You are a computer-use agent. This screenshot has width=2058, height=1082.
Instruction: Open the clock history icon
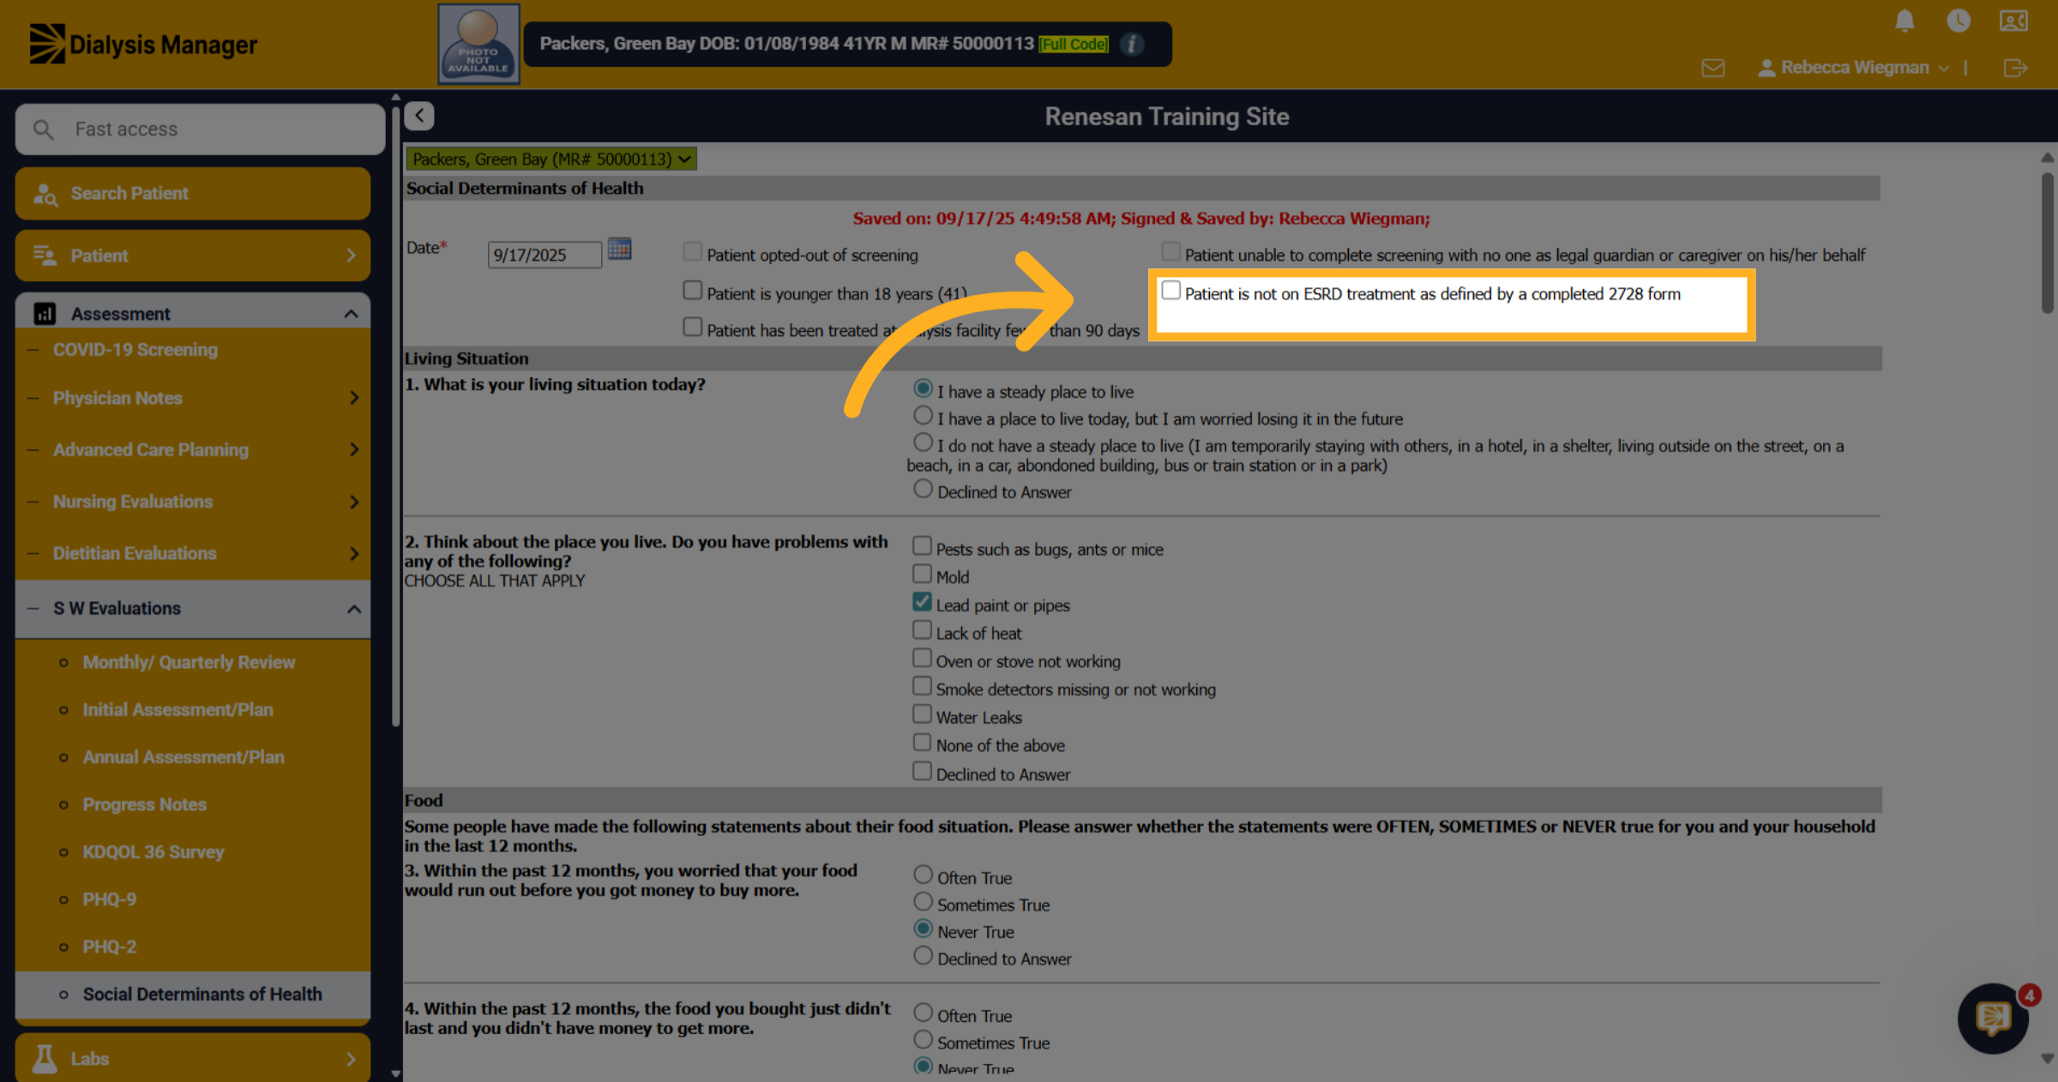(1959, 21)
